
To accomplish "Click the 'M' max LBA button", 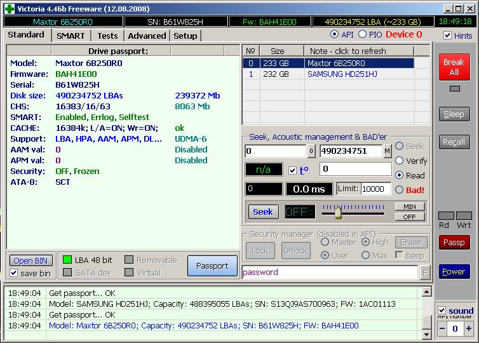I will tap(388, 151).
